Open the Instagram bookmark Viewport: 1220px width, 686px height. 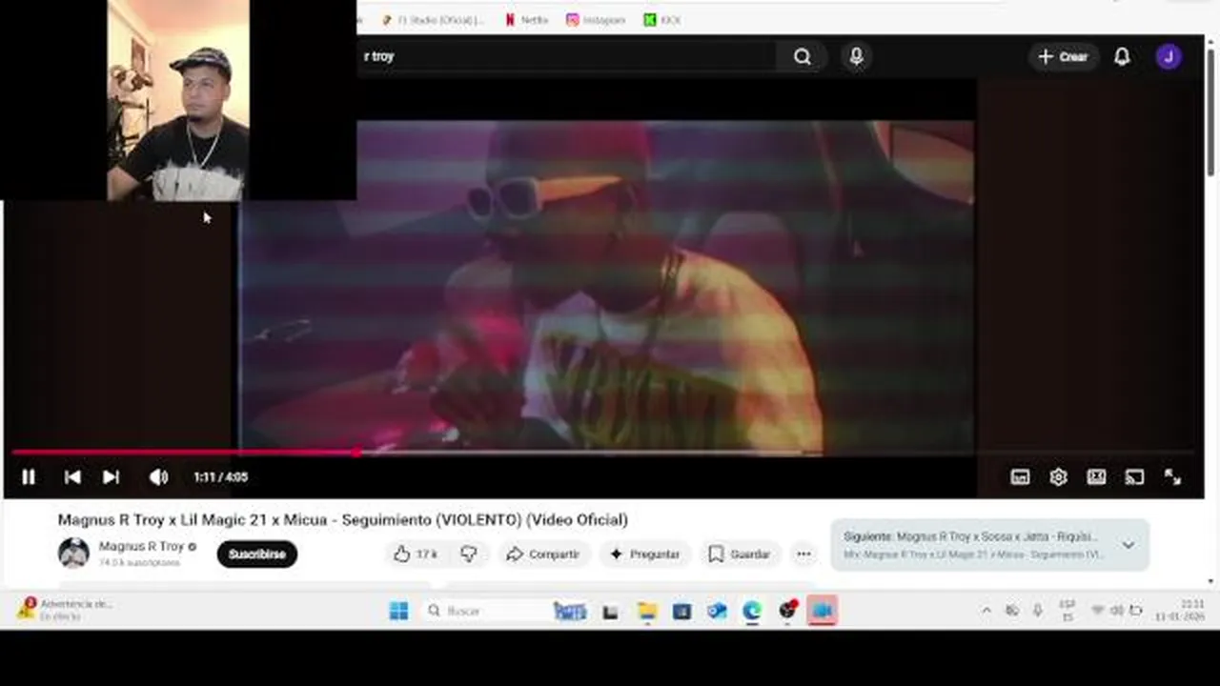pyautogui.click(x=596, y=20)
